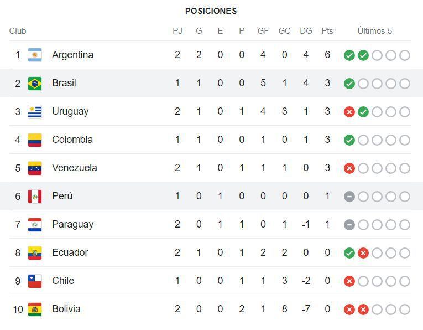This screenshot has width=423, height=330.
Task: Click the Argentina flag icon
Action: point(35,55)
